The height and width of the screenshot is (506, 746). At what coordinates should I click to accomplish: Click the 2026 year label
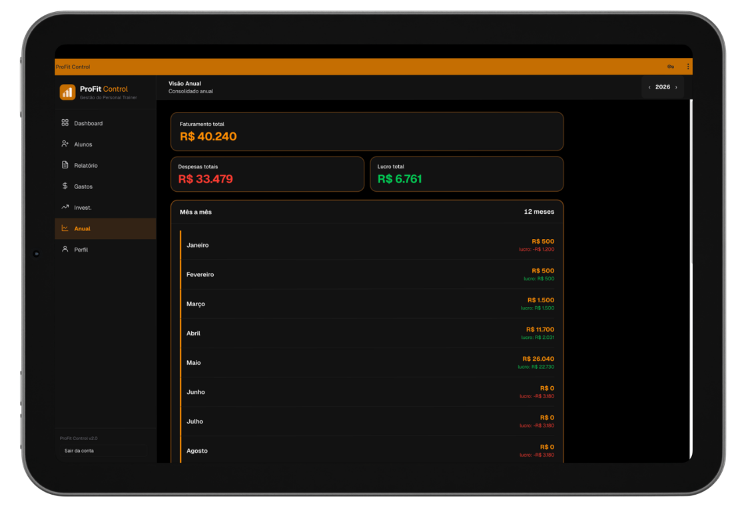(x=663, y=87)
